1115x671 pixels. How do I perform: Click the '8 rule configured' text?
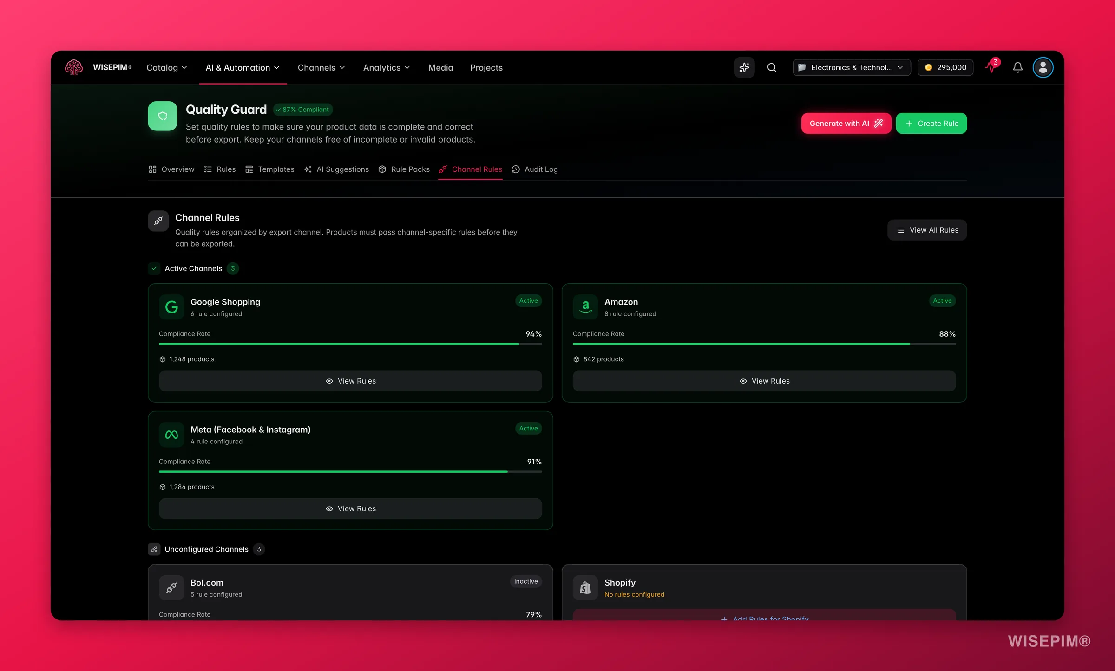[x=630, y=314]
